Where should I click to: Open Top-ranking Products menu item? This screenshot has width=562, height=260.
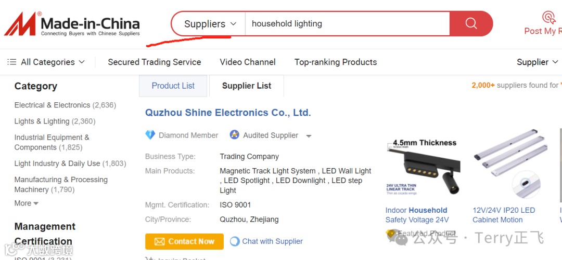335,62
